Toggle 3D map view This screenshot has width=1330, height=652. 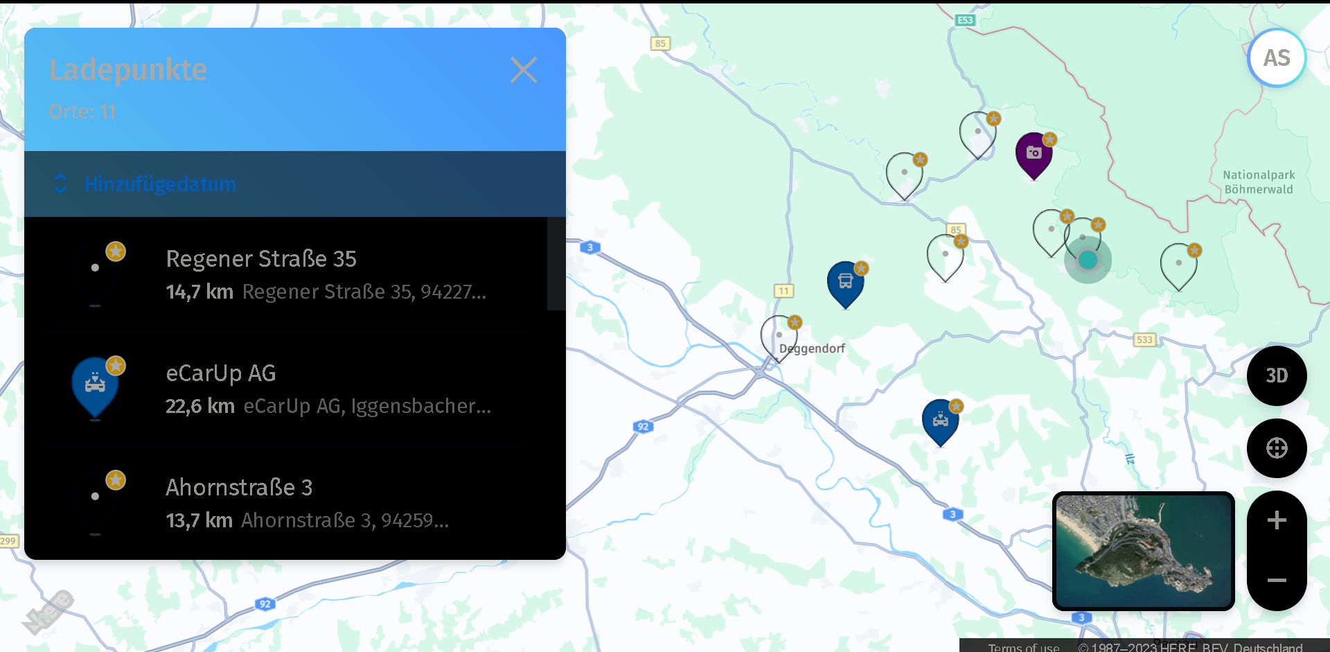(x=1276, y=376)
